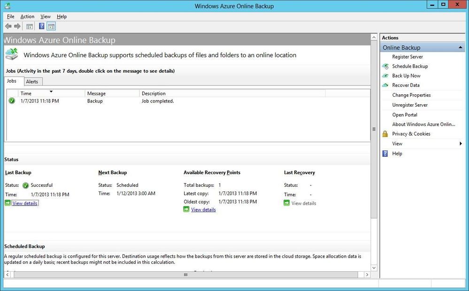The width and height of the screenshot is (469, 291).
Task: Click the green Successful status icon
Action: point(26,185)
